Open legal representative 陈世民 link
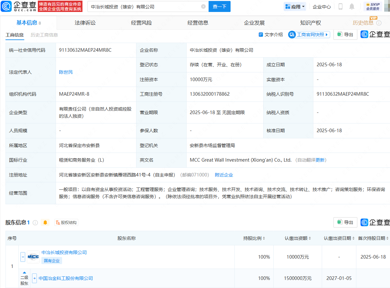The height and width of the screenshot is (288, 390). (x=66, y=72)
